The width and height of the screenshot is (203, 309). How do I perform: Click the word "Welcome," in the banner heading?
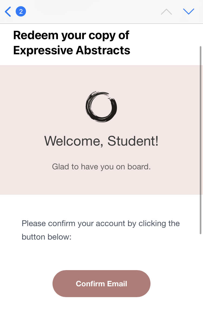pos(73,141)
